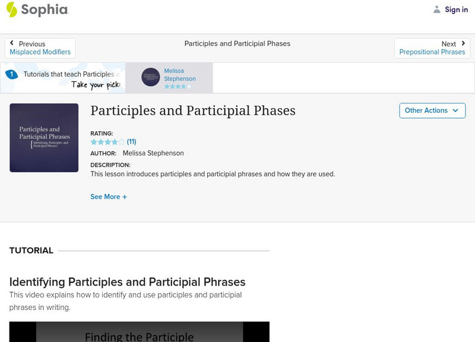Click the Finding the Participle video

(140, 332)
